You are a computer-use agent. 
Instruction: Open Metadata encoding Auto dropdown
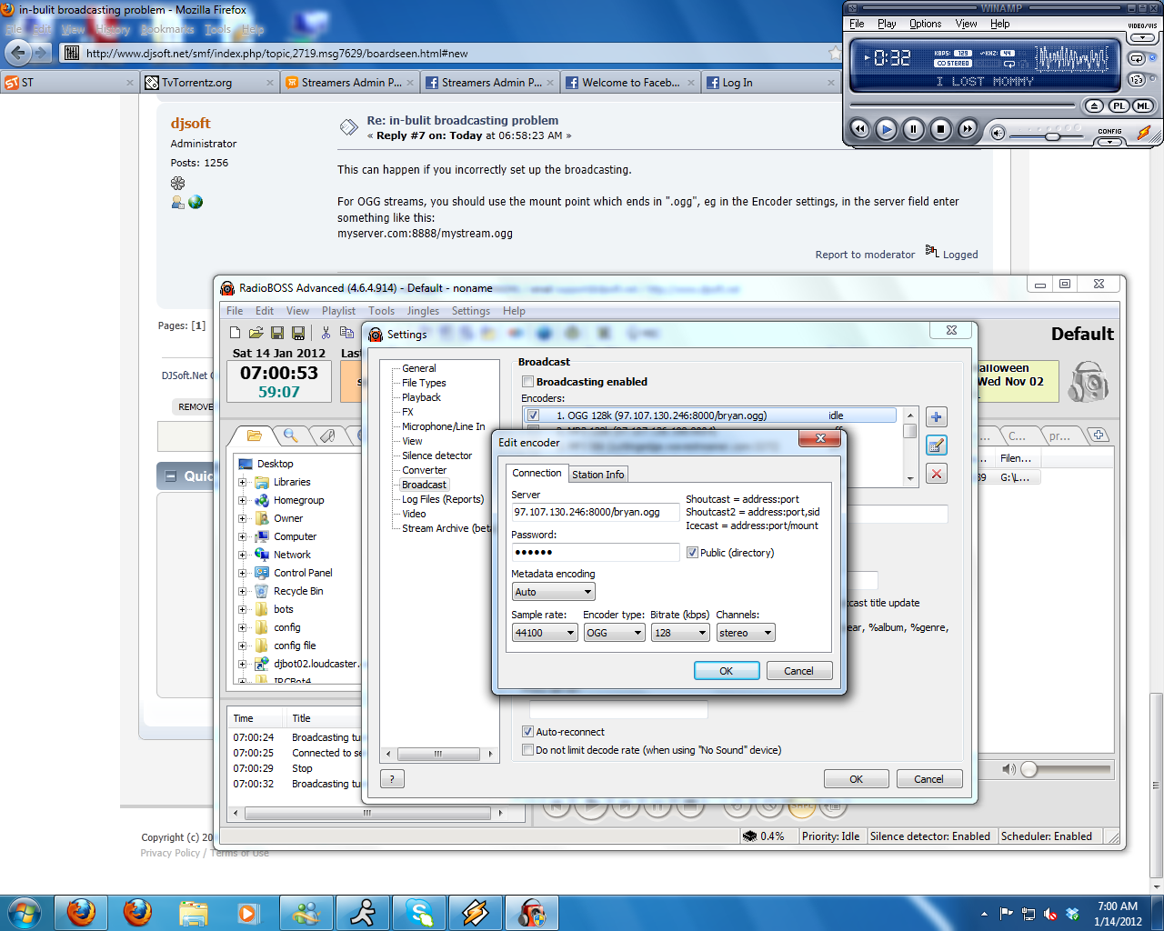click(x=553, y=592)
